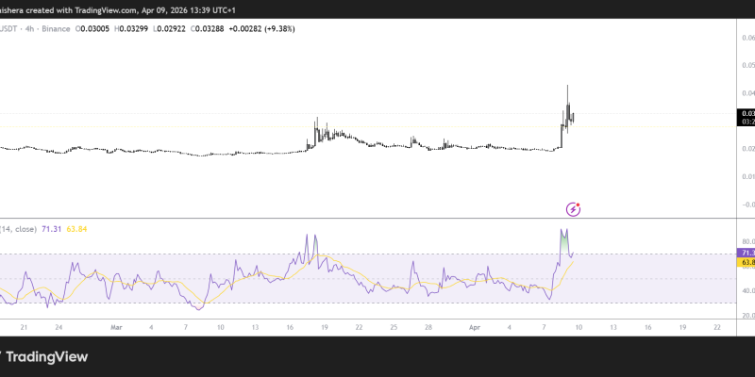
Task: Click the Mar label on the time axis
Action: pos(116,328)
